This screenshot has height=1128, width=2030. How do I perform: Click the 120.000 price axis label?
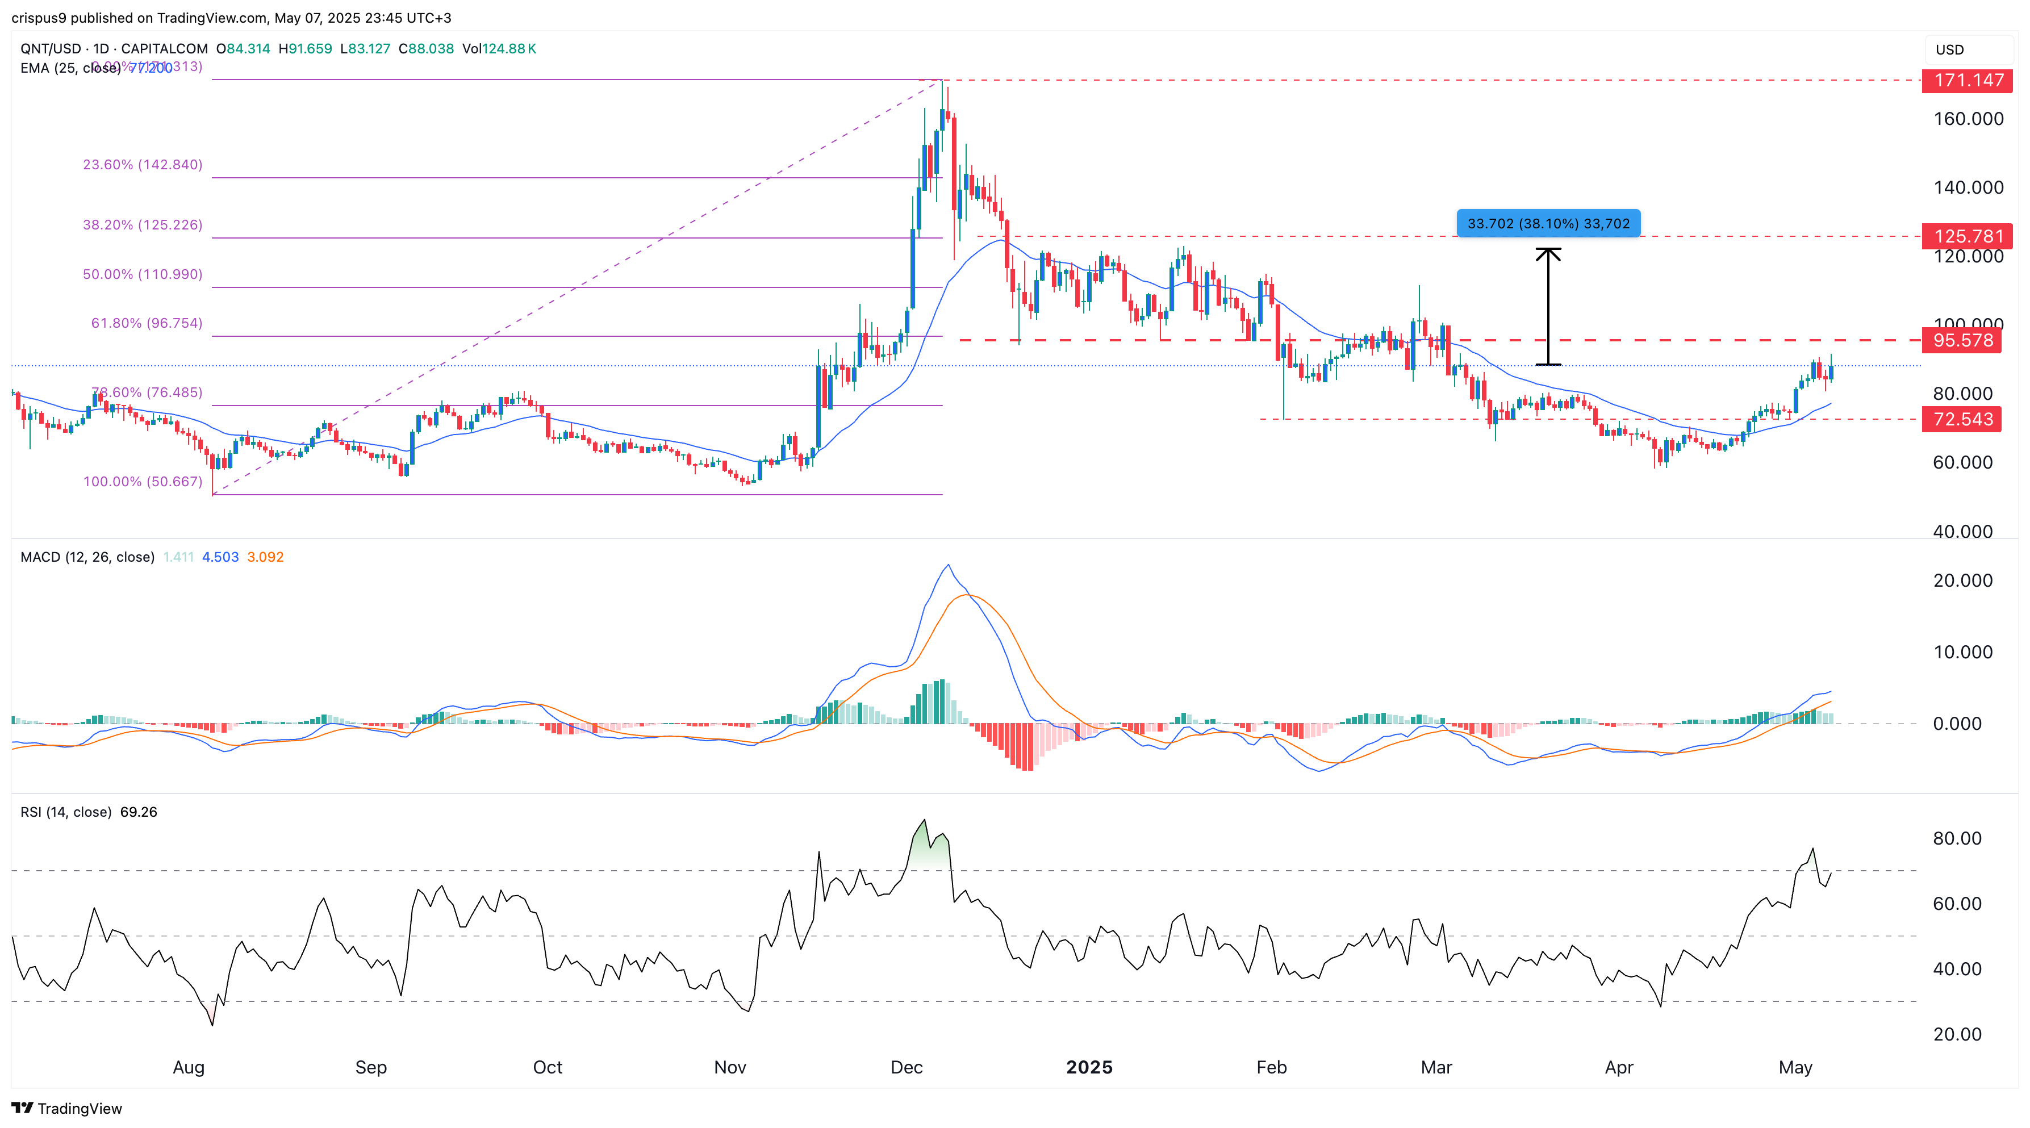coord(1968,256)
